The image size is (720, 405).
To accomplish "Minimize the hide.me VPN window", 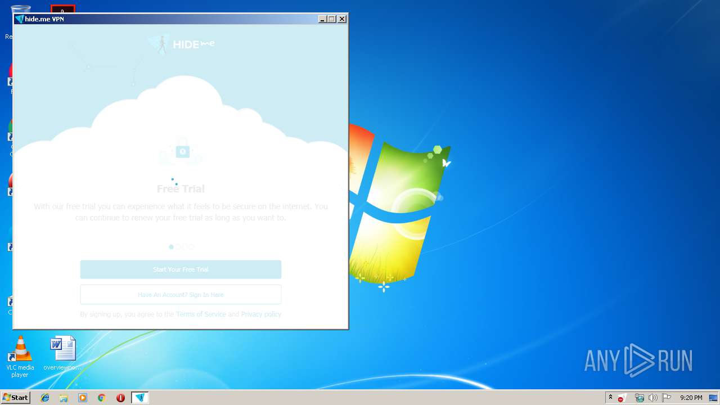I will (x=322, y=19).
